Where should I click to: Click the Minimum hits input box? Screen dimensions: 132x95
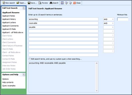[x=123, y=19]
